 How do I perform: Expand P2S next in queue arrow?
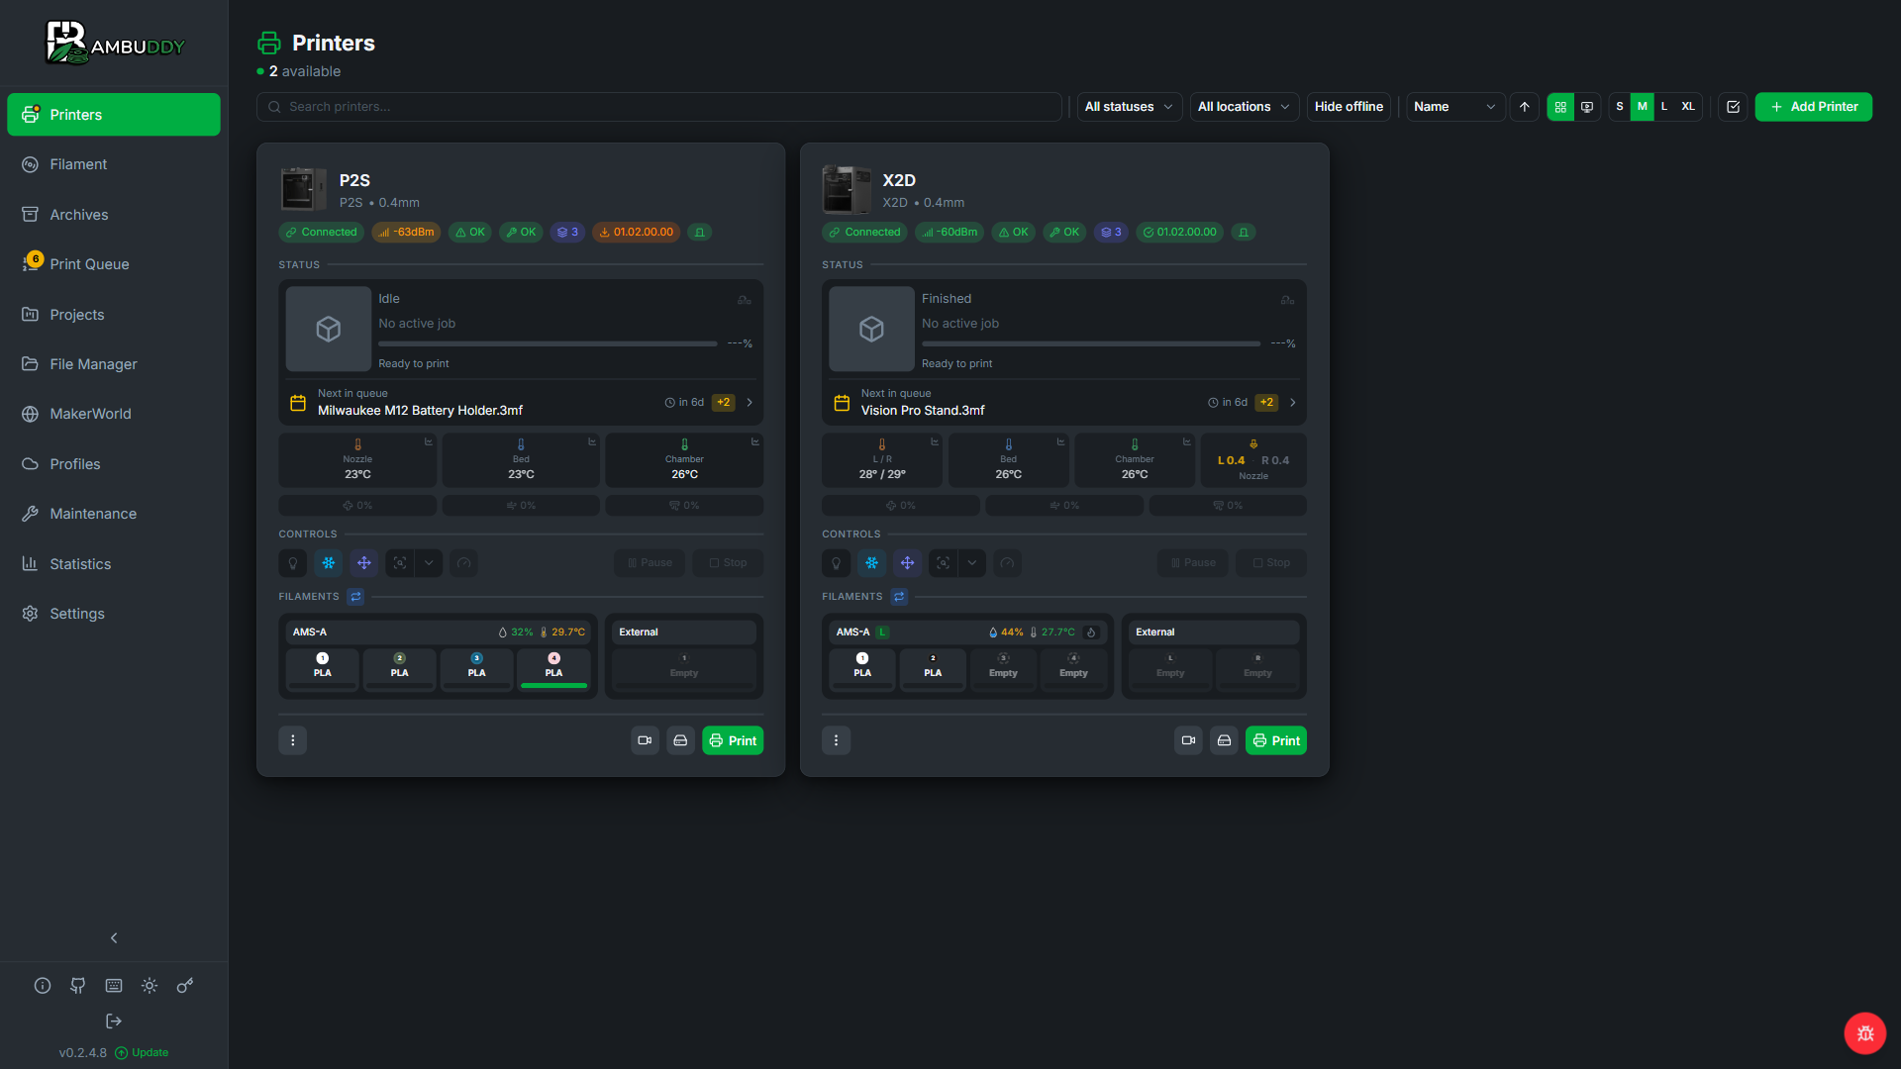(x=750, y=403)
